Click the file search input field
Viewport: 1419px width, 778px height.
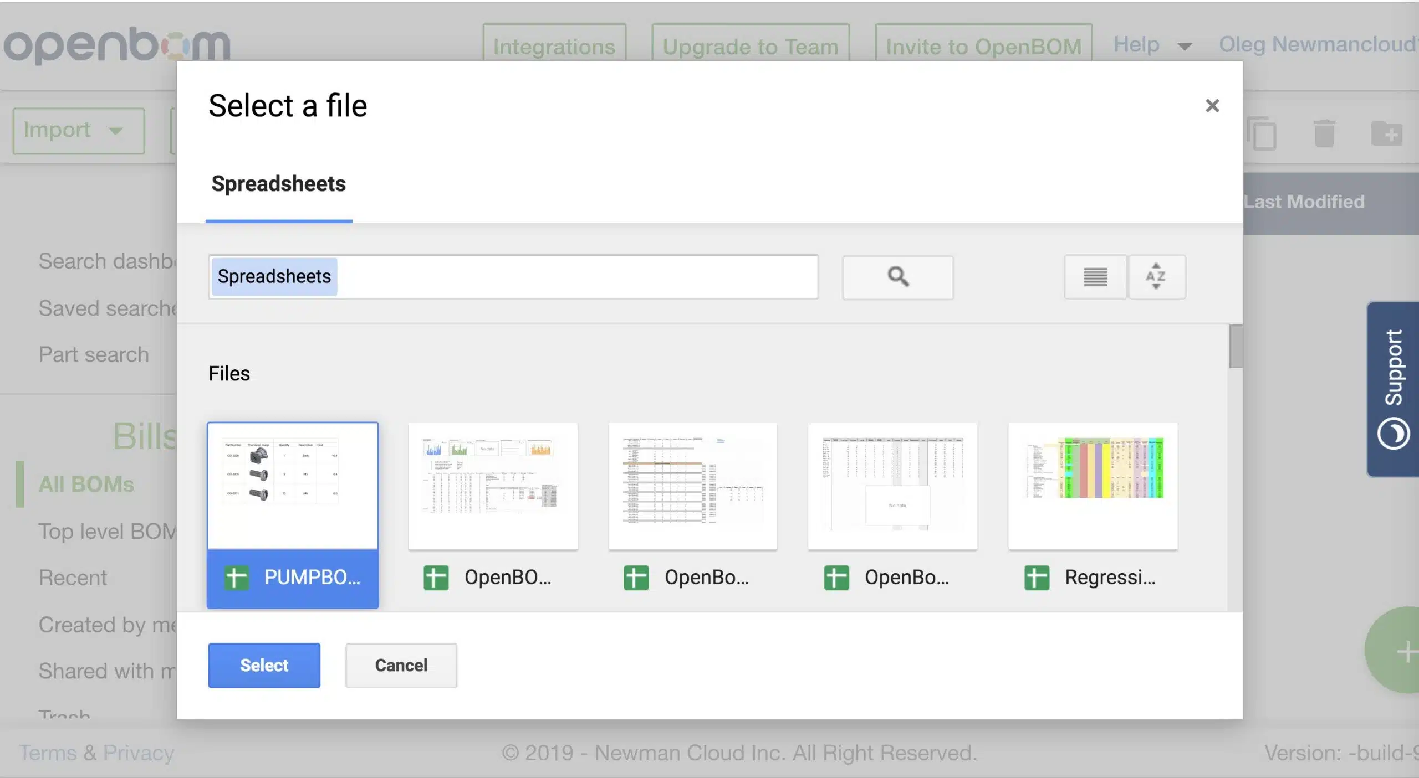click(513, 277)
